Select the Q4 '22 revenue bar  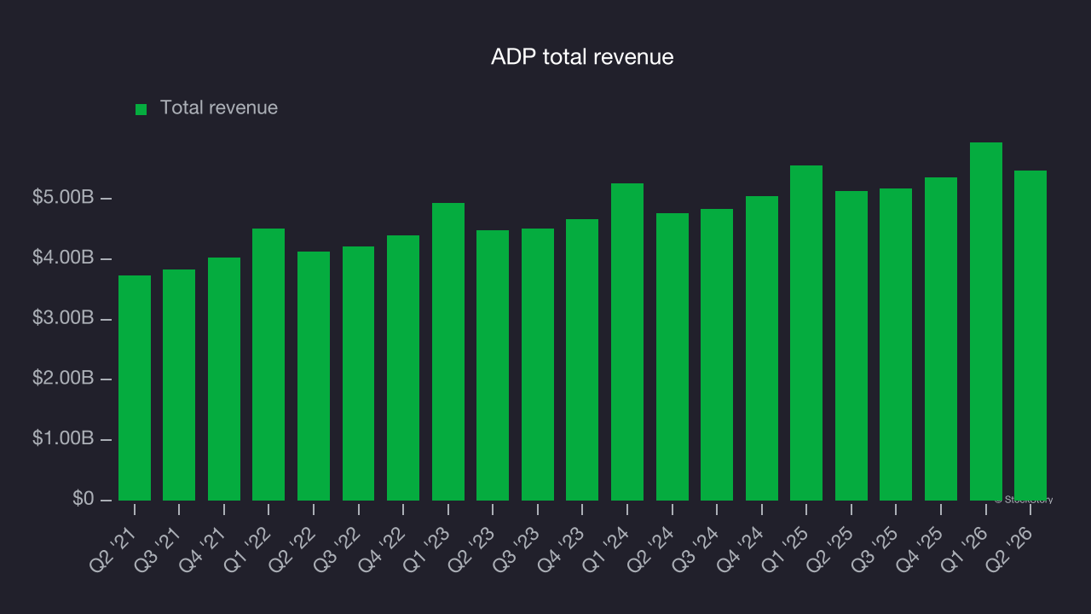coord(403,368)
